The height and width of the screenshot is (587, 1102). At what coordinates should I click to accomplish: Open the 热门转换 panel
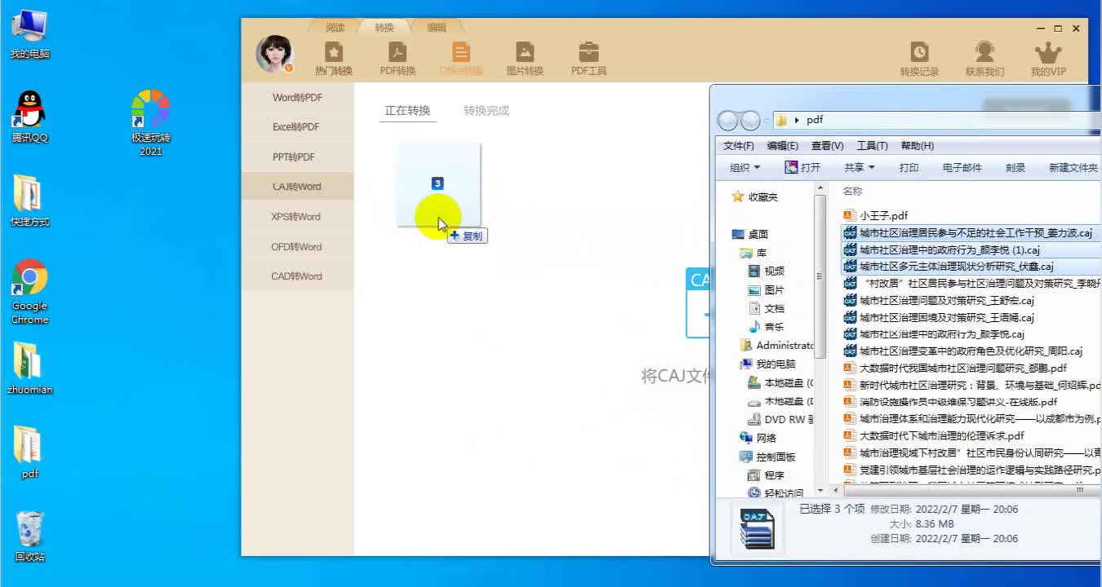click(x=332, y=57)
